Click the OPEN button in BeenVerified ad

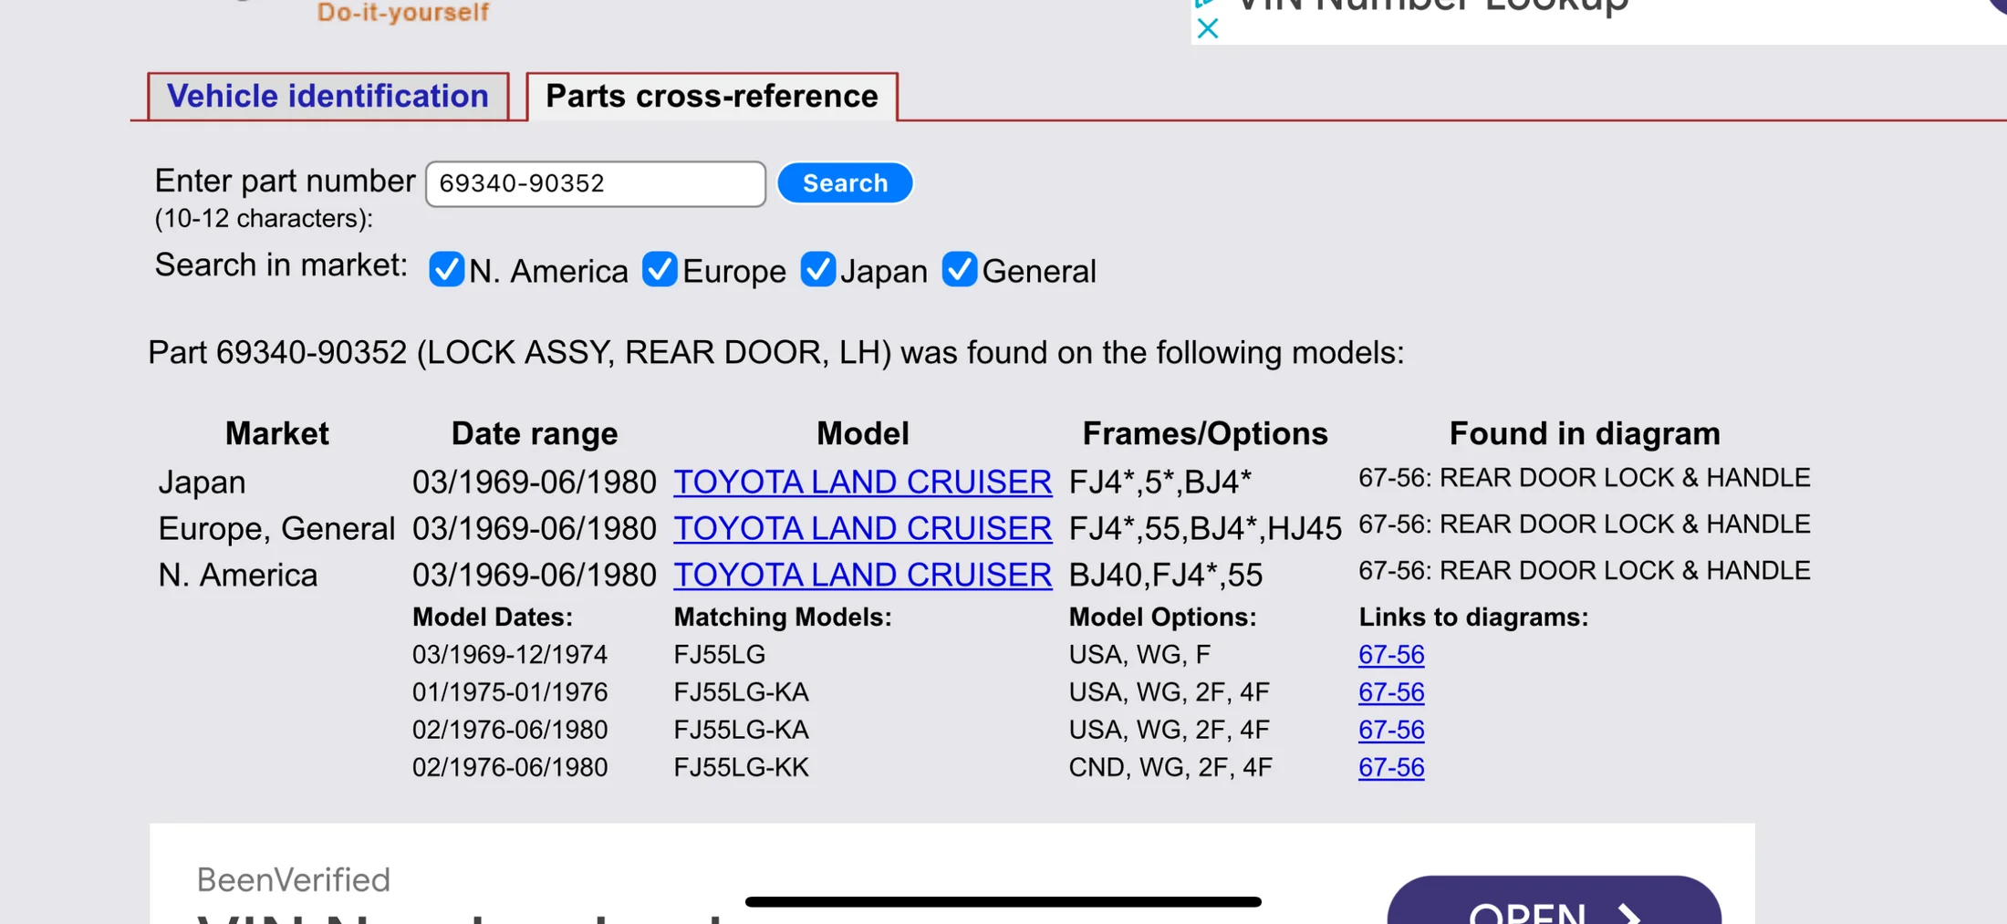coord(1554,901)
